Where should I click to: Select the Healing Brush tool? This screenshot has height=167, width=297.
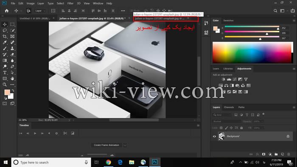pyautogui.click(x=12, y=42)
